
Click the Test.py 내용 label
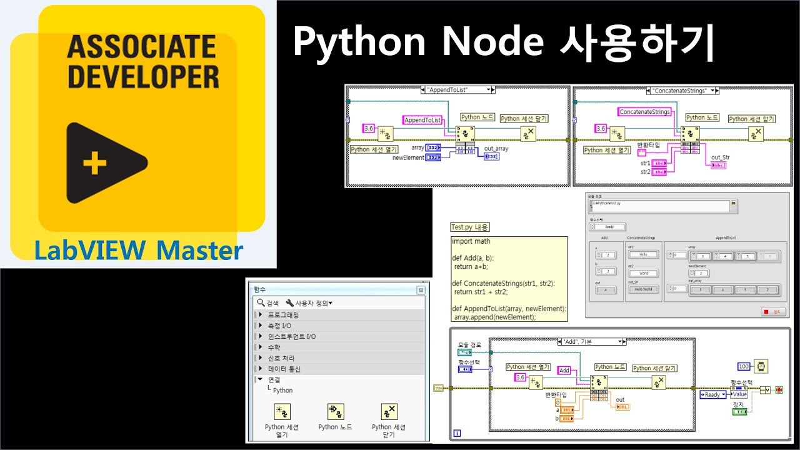[470, 227]
